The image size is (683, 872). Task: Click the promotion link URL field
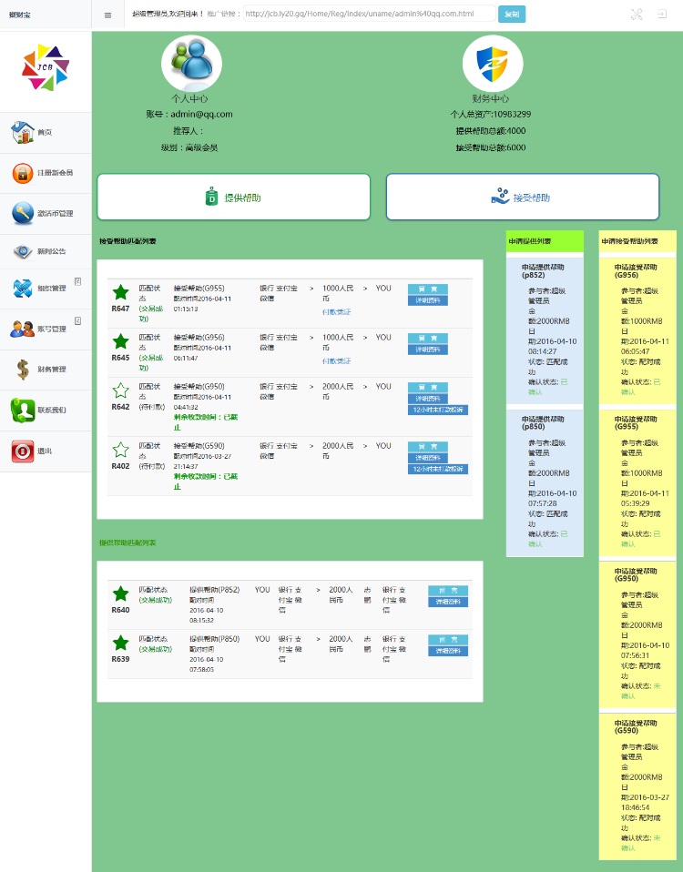tap(369, 14)
